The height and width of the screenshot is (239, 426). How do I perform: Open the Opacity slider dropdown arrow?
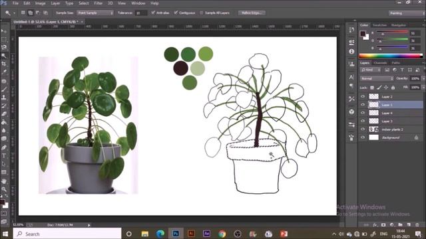[423, 78]
